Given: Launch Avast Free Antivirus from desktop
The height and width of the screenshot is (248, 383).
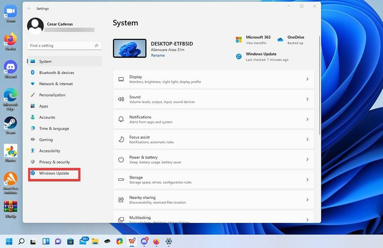Looking at the screenshot, I should [11, 183].
